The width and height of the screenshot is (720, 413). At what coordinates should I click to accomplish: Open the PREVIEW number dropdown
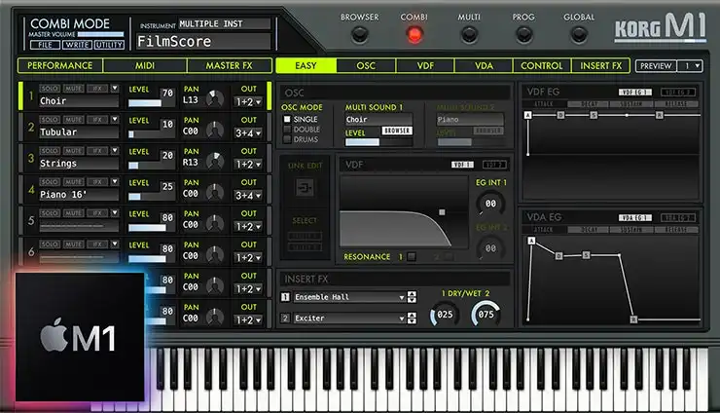(691, 66)
